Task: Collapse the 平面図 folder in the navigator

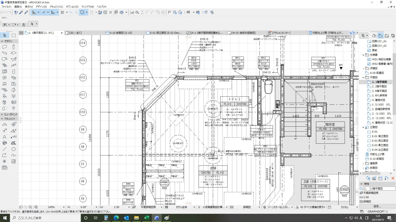Action: 363,77
